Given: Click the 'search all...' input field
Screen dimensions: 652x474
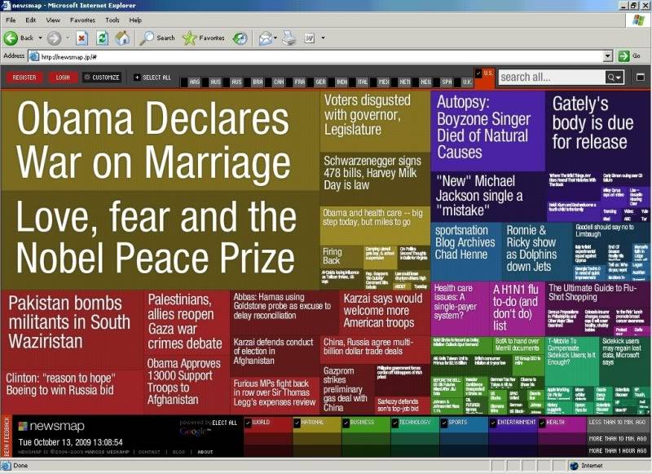Looking at the screenshot, I should (x=552, y=77).
